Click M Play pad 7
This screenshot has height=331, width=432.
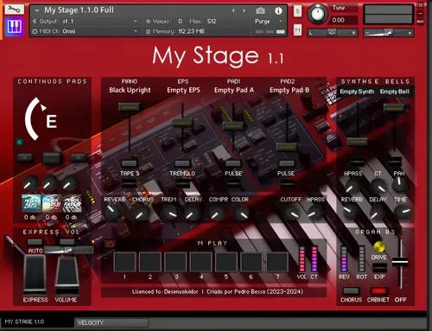[x=276, y=262]
